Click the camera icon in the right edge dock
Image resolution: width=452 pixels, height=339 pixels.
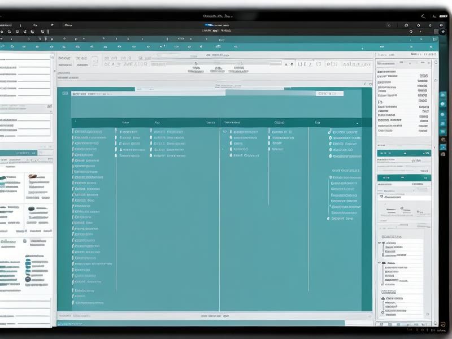(x=443, y=154)
